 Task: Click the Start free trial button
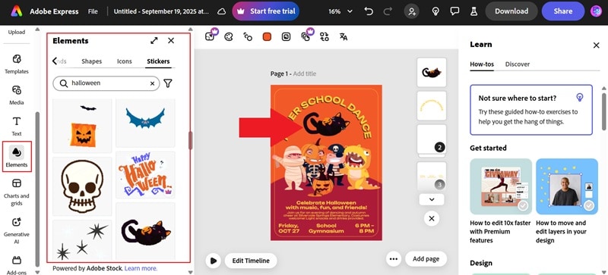pos(265,11)
